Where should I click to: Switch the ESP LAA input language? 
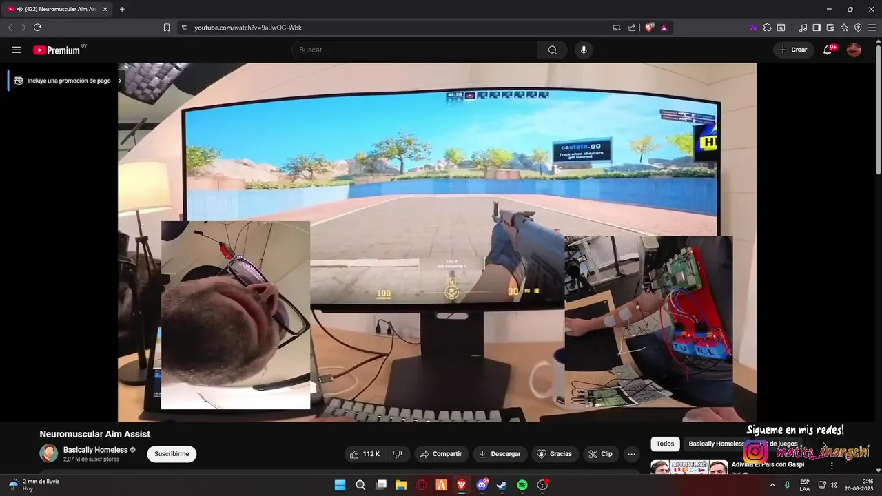pos(805,485)
